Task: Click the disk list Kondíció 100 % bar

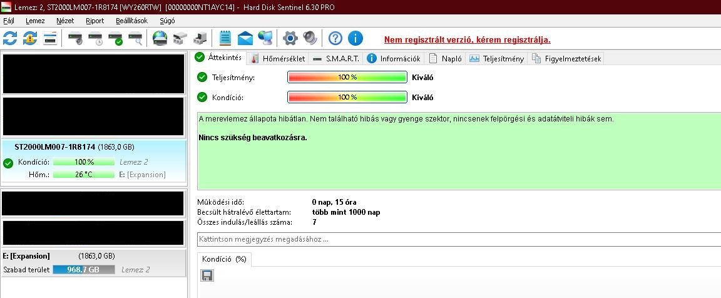Action: [x=84, y=162]
